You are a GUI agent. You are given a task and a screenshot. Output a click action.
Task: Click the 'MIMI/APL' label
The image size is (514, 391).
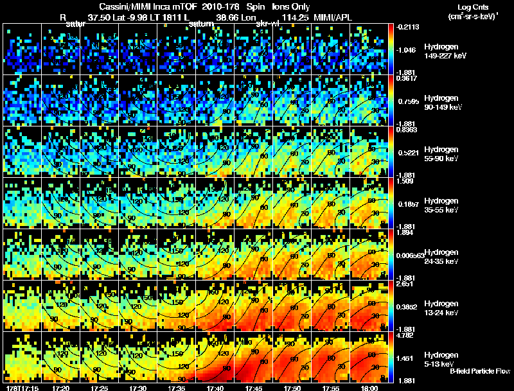point(333,17)
